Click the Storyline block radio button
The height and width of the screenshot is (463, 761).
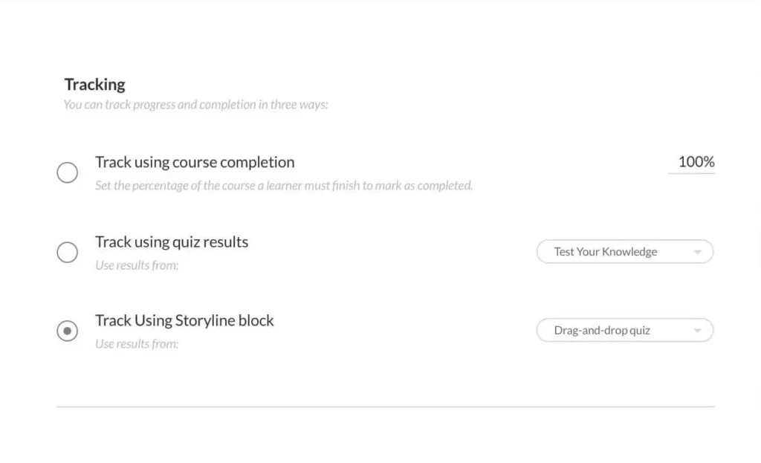coord(68,331)
